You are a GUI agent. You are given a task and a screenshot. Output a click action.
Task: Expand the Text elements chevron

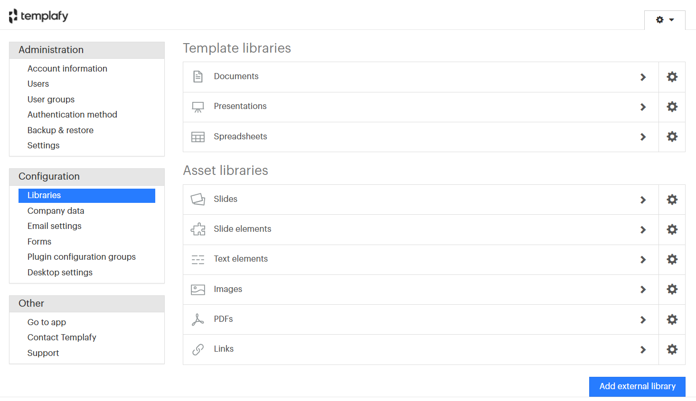(x=643, y=259)
